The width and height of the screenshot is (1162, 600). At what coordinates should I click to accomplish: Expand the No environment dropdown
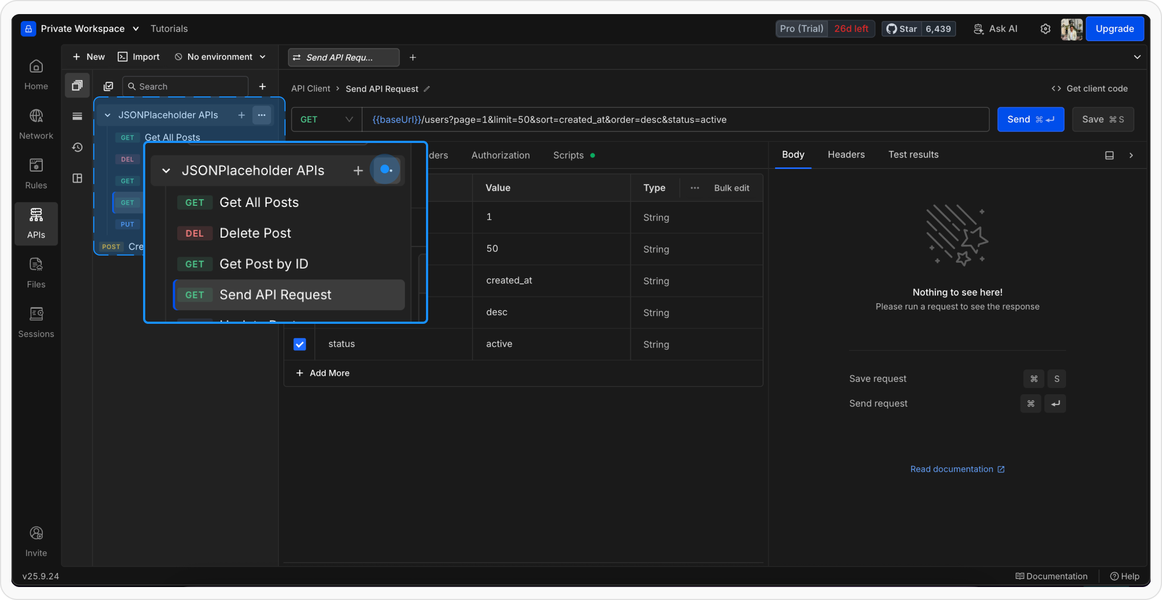pyautogui.click(x=219, y=56)
